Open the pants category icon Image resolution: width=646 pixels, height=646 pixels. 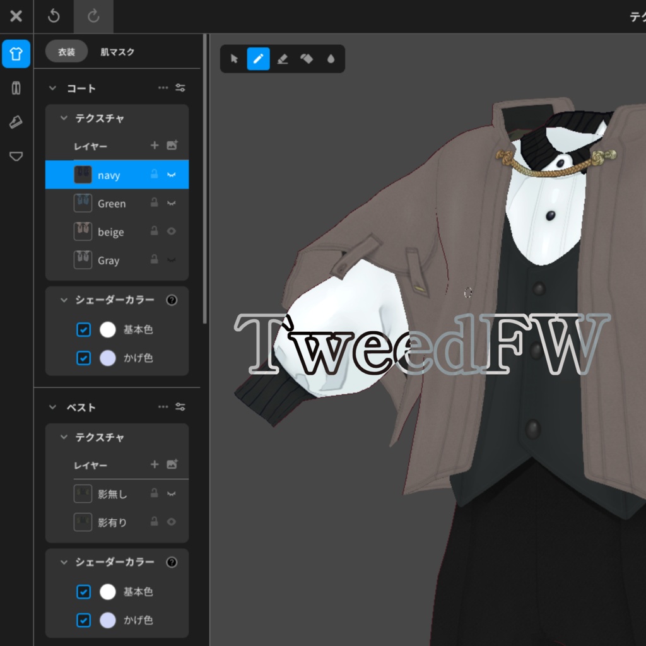pyautogui.click(x=16, y=88)
